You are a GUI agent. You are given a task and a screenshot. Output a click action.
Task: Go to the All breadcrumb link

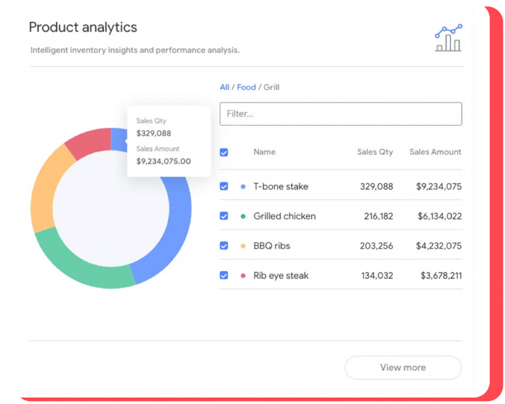(224, 87)
